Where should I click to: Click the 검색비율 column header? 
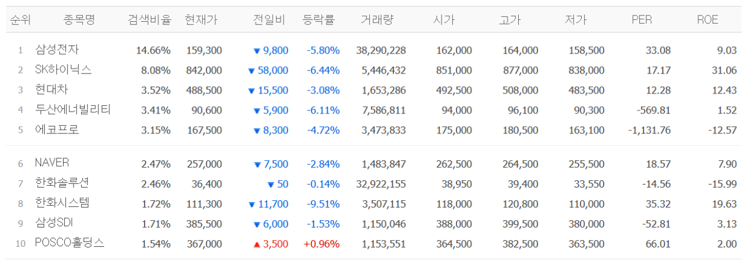tap(149, 19)
